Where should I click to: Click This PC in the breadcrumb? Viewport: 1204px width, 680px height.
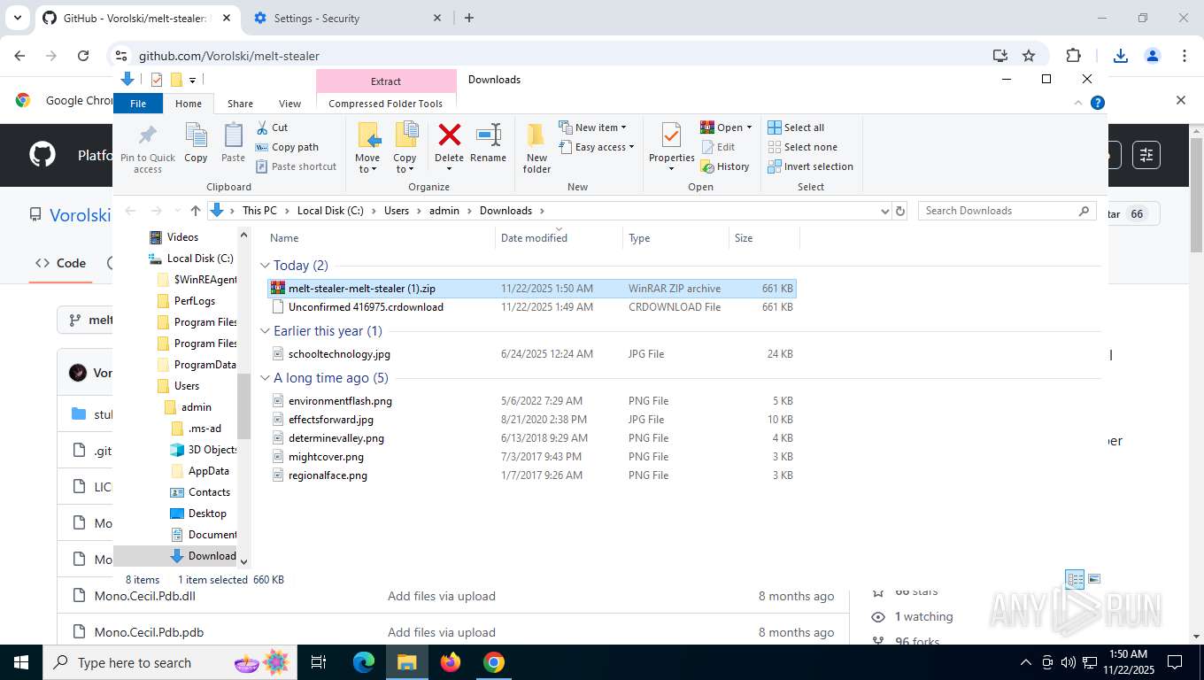click(x=259, y=211)
